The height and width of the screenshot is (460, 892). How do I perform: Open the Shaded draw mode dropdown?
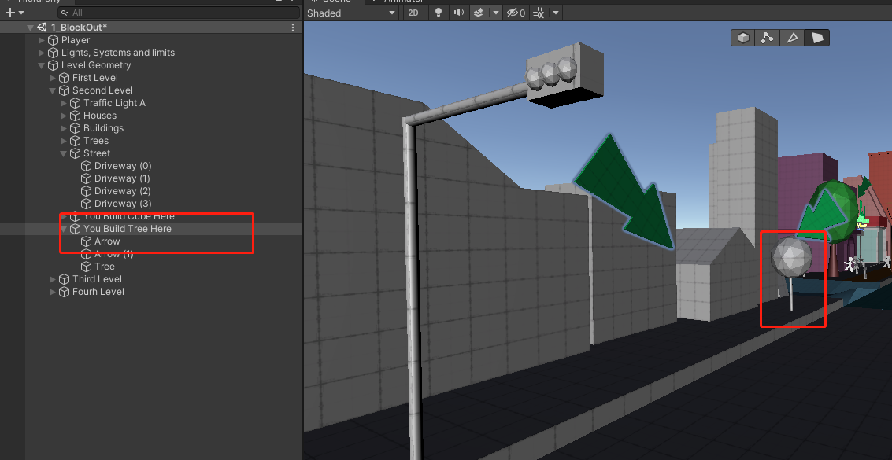click(350, 13)
